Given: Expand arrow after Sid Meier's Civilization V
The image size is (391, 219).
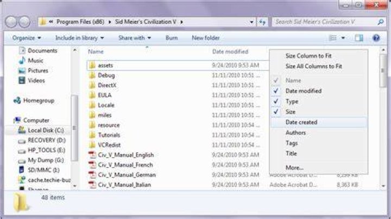Looking at the screenshot, I should pyautogui.click(x=182, y=22).
